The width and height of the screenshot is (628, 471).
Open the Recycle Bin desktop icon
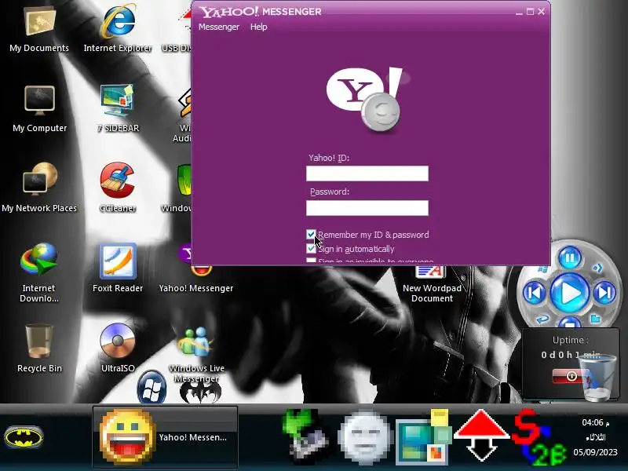pyautogui.click(x=39, y=348)
